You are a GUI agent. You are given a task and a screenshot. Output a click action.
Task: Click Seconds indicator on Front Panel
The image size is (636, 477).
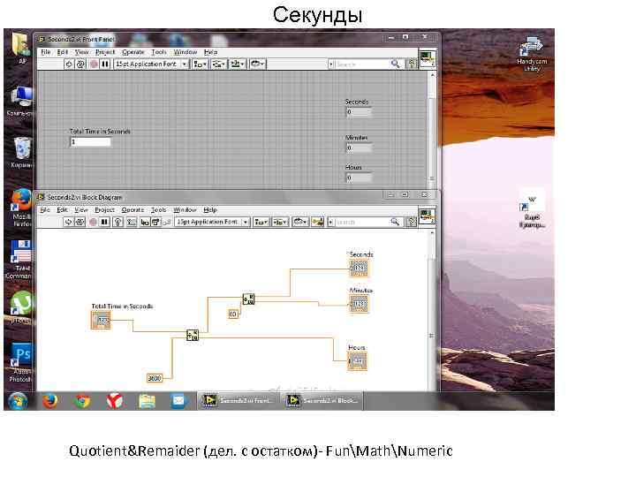359,112
